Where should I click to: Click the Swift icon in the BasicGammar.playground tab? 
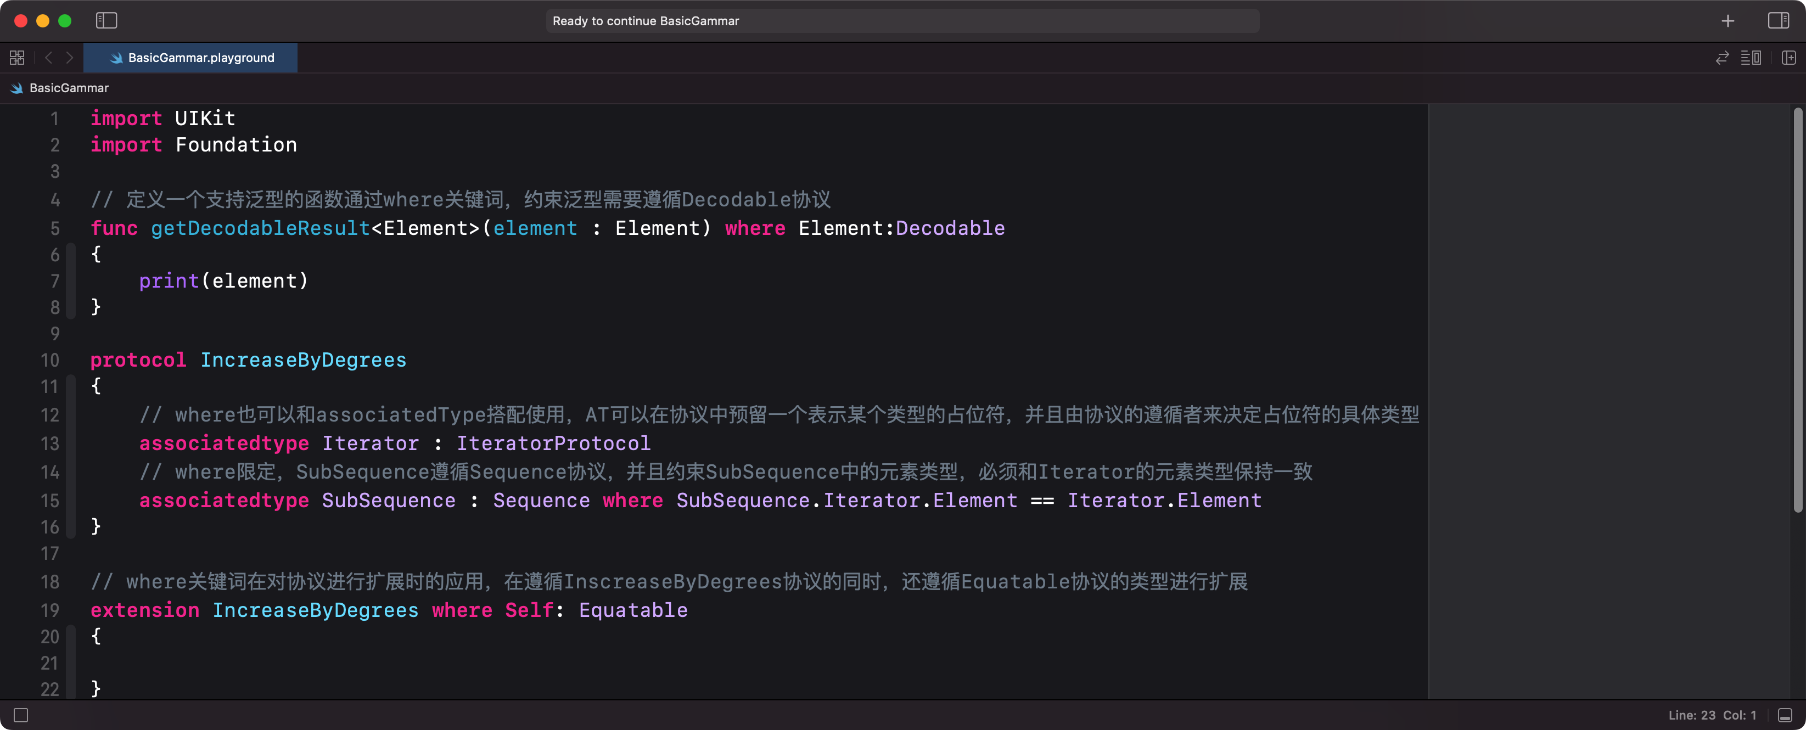tap(116, 58)
